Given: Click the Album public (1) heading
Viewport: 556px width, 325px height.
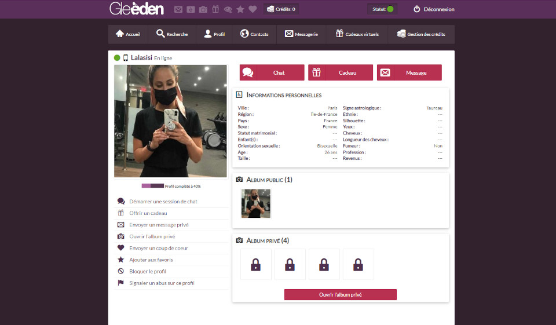Looking at the screenshot, I should tap(269, 180).
